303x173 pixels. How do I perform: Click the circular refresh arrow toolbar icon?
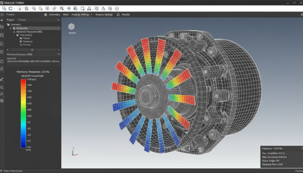[10, 9]
